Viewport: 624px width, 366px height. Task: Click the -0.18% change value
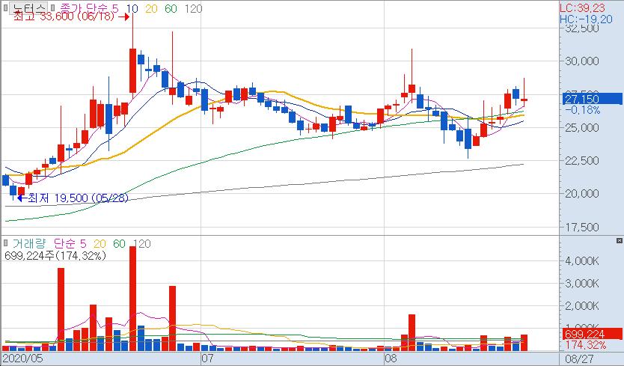coord(582,110)
